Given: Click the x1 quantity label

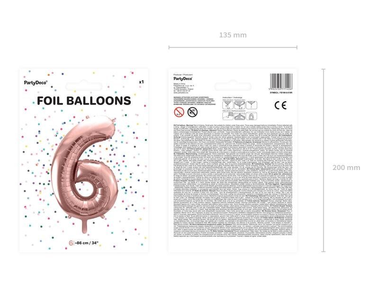Looking at the screenshot, I should point(141,82).
